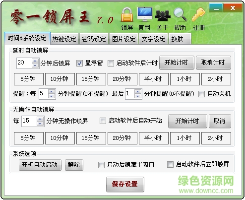Increase the 每…分钟提醒 interval up arrow
Viewport: 245px width, 200px height.
click(52, 91)
